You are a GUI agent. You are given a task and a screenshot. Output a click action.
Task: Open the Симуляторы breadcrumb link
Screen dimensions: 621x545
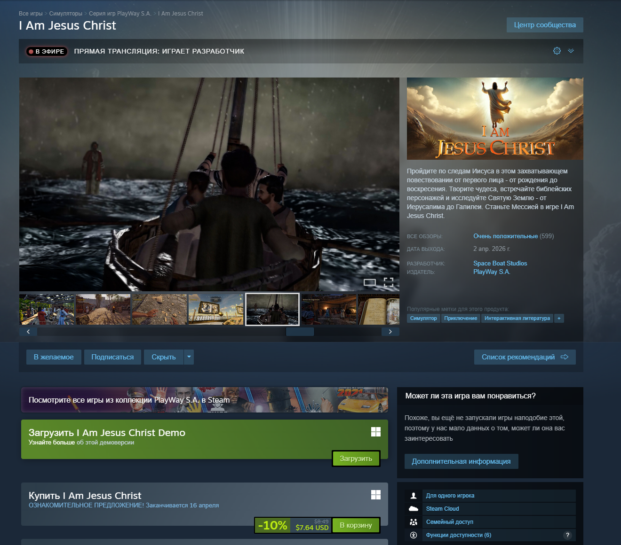[66, 14]
